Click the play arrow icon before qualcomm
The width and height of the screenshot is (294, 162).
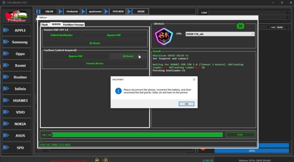tap(84, 12)
